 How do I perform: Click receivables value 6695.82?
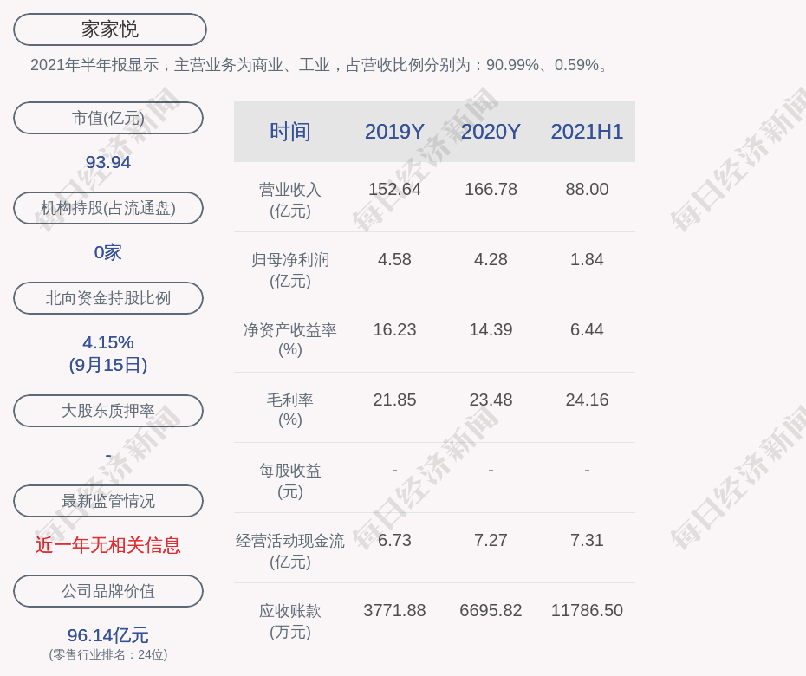pos(491,611)
